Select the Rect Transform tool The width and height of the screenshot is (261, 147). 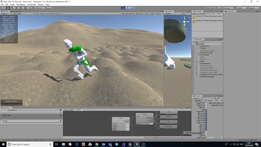(21, 8)
